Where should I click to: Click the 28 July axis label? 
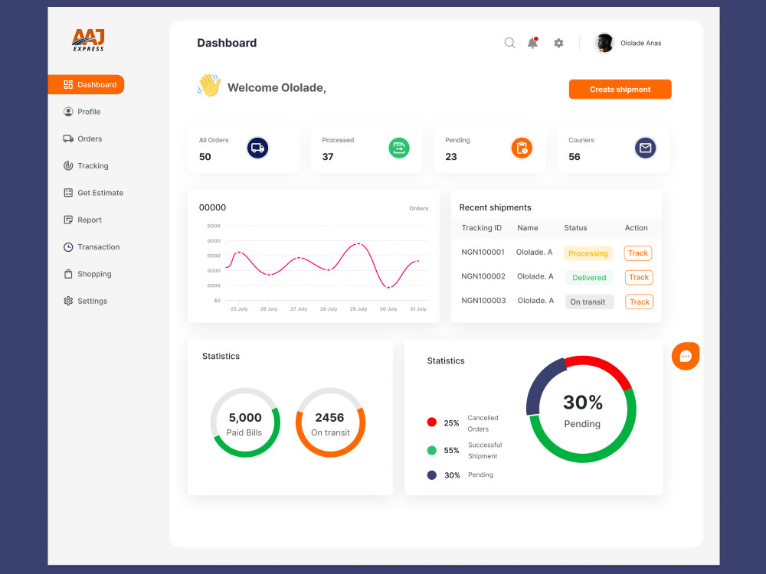tap(329, 309)
